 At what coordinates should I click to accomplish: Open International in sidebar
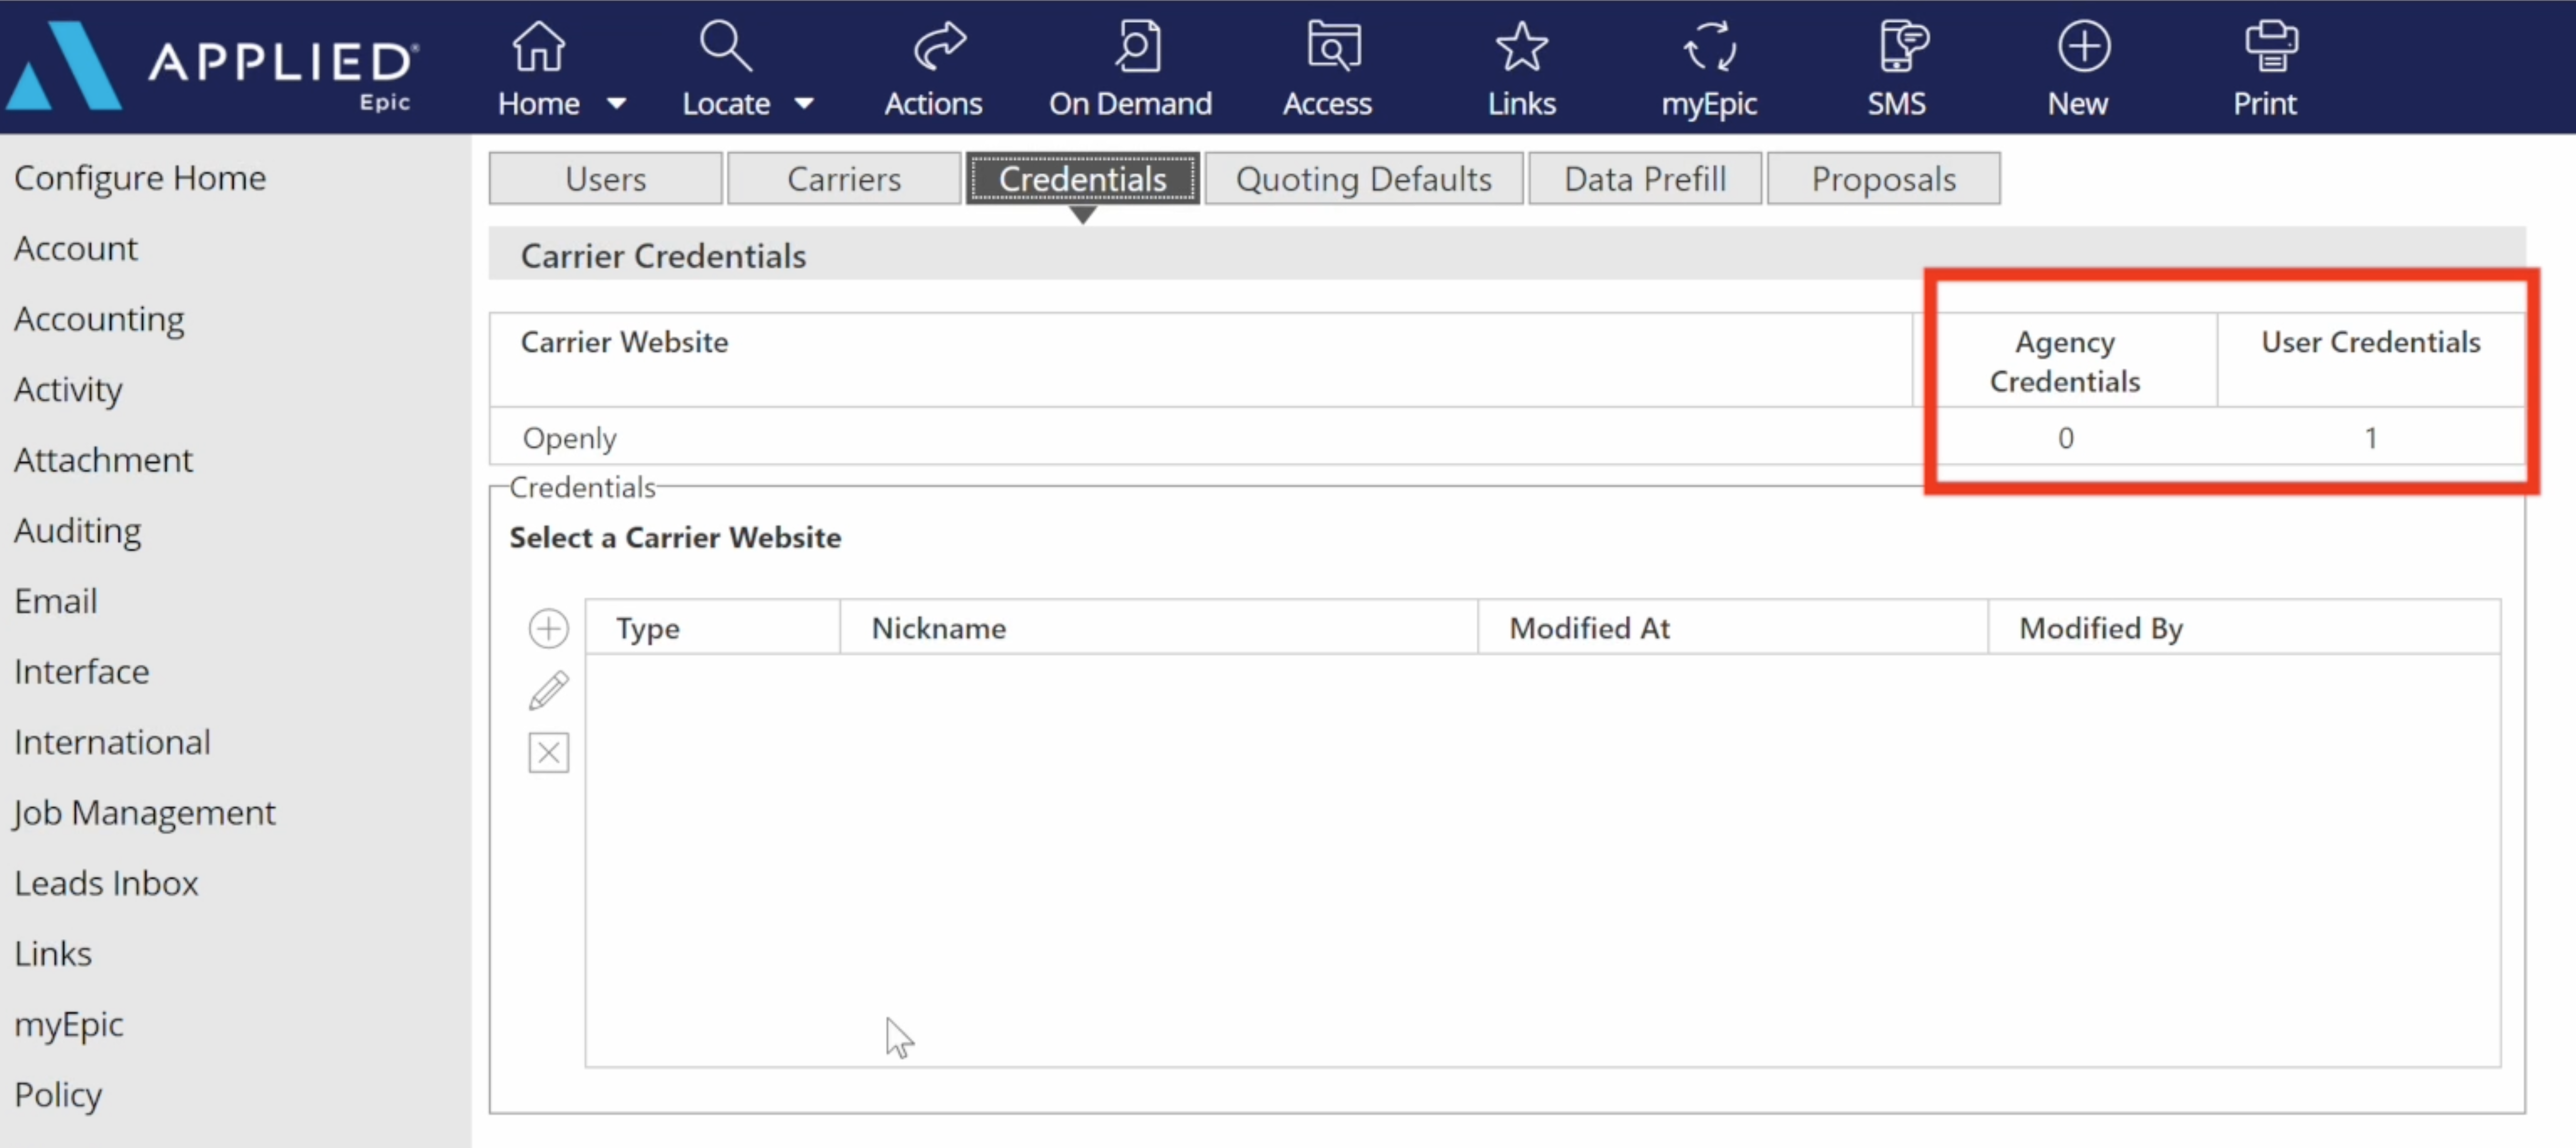click(x=112, y=742)
